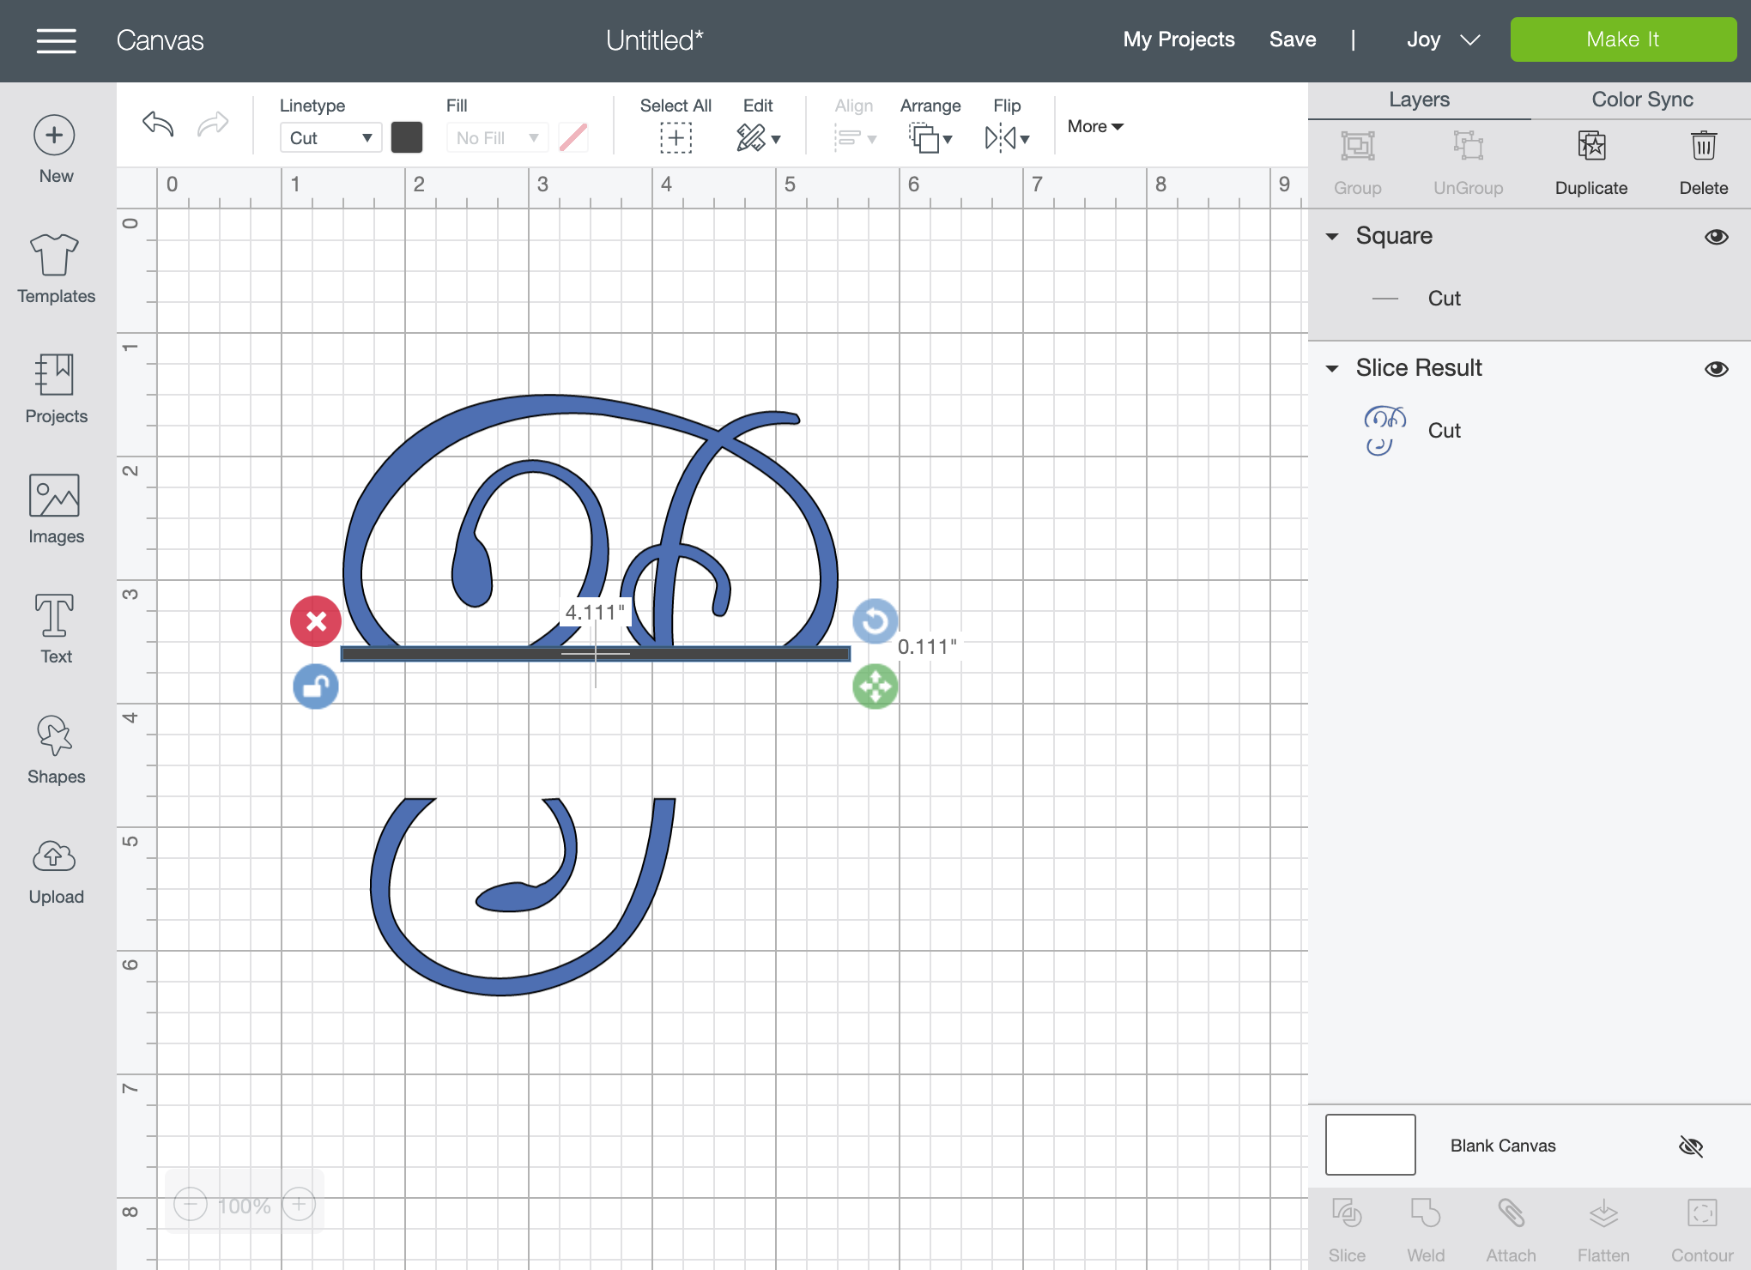Click the 100% zoom level
The height and width of the screenshot is (1270, 1751).
tap(244, 1206)
